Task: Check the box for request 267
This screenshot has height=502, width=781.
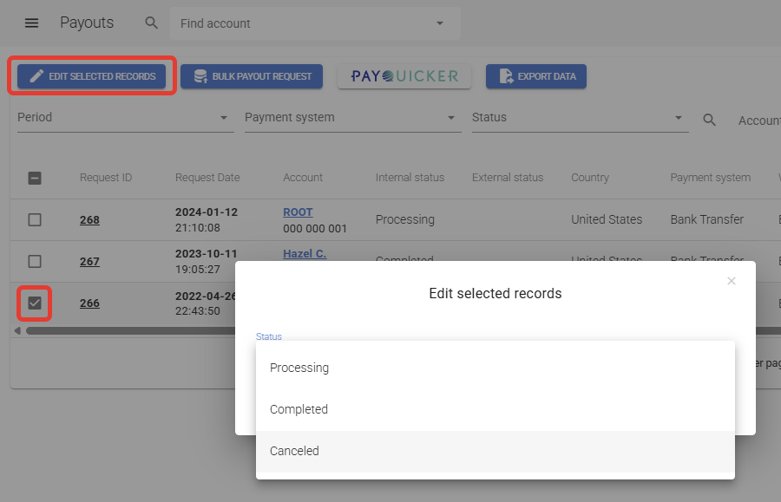Action: (35, 261)
